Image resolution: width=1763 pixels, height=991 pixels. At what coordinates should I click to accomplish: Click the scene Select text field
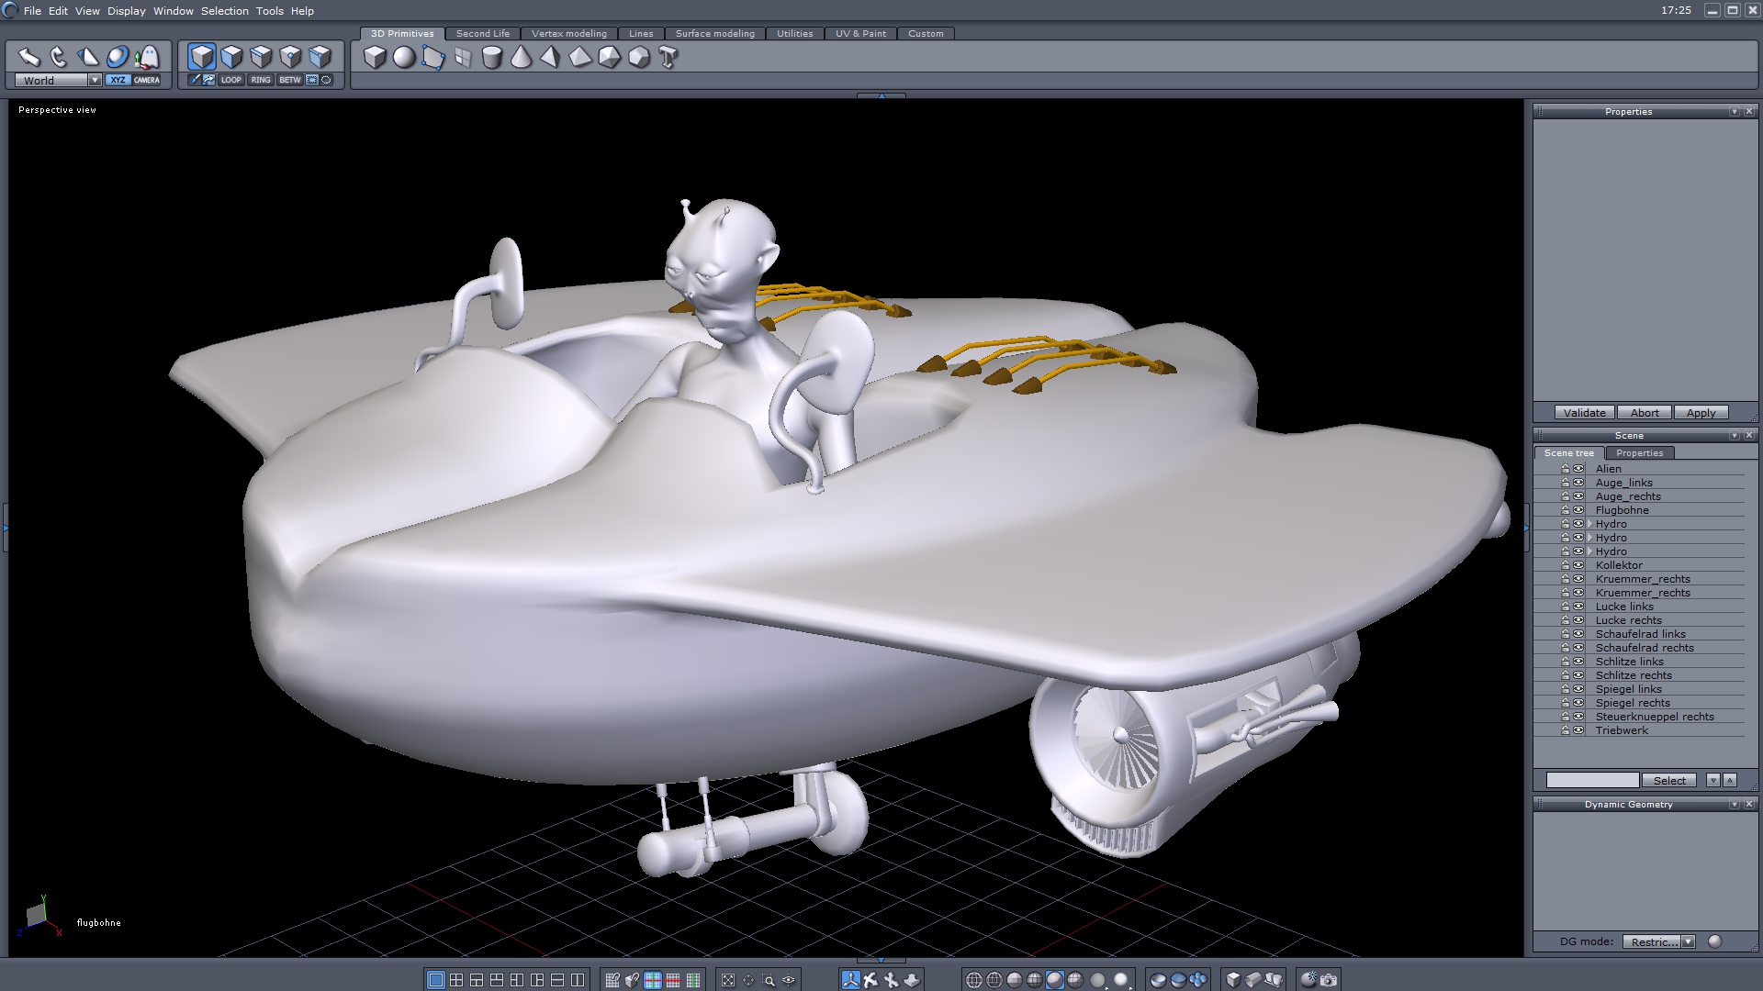1592,780
